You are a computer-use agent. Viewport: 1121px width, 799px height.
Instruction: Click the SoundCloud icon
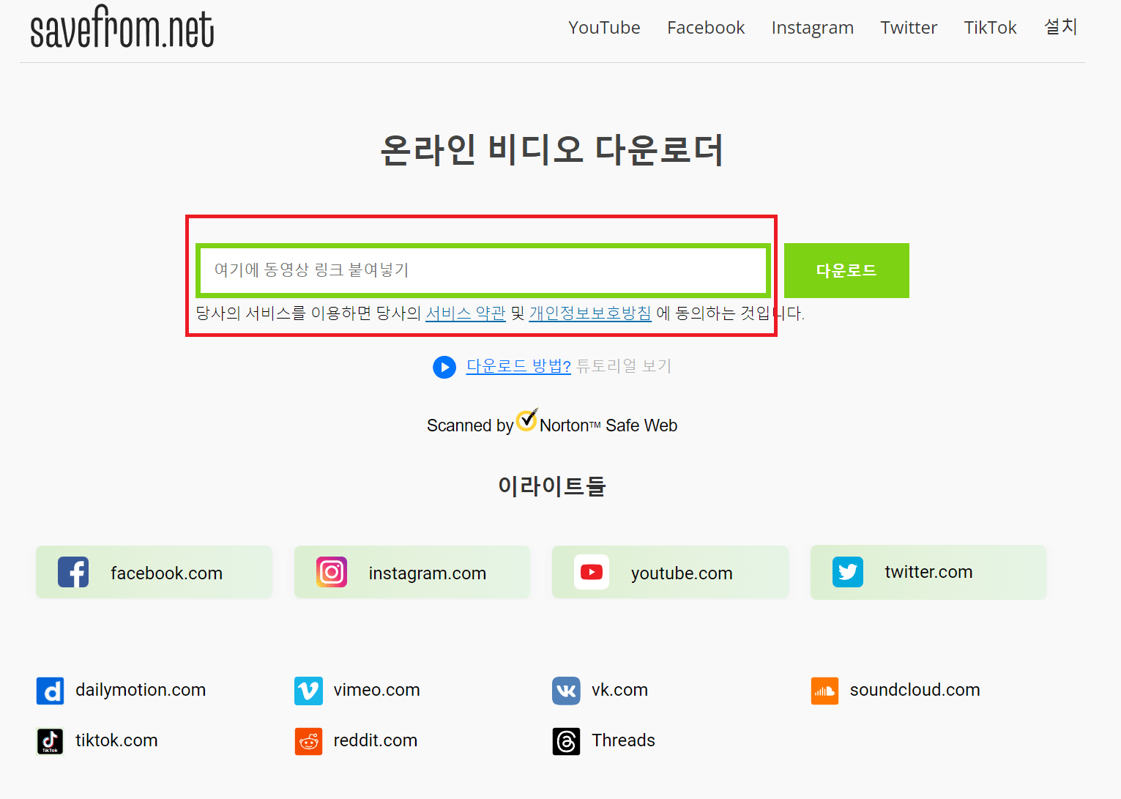click(x=824, y=691)
